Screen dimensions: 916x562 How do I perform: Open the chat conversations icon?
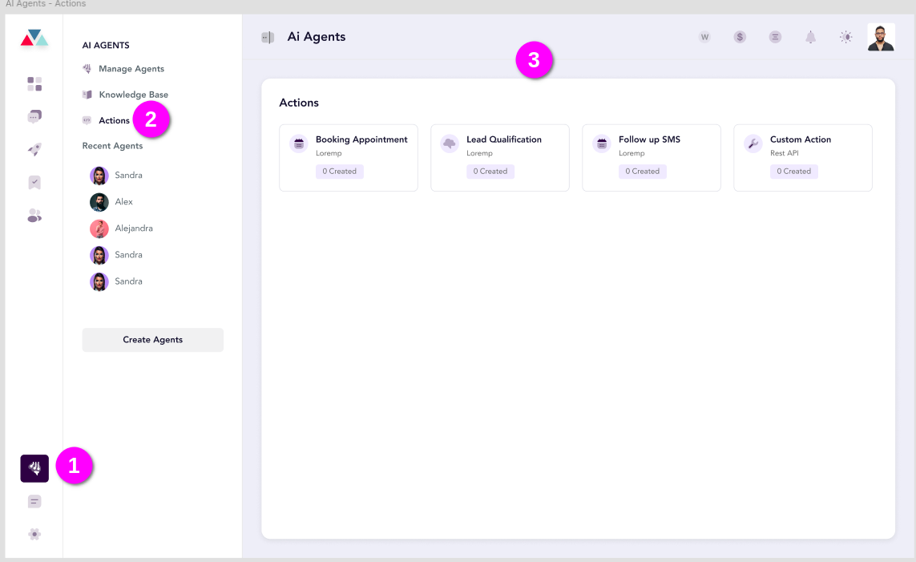click(x=34, y=117)
